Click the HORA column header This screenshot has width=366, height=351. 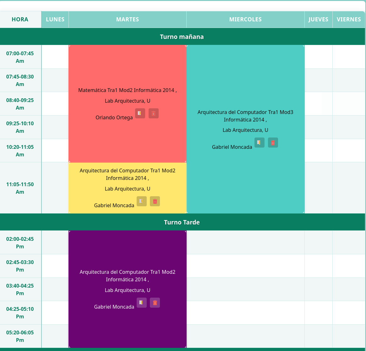coord(20,19)
